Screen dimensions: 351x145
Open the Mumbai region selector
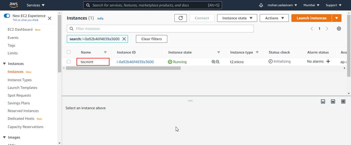pos(311,5)
